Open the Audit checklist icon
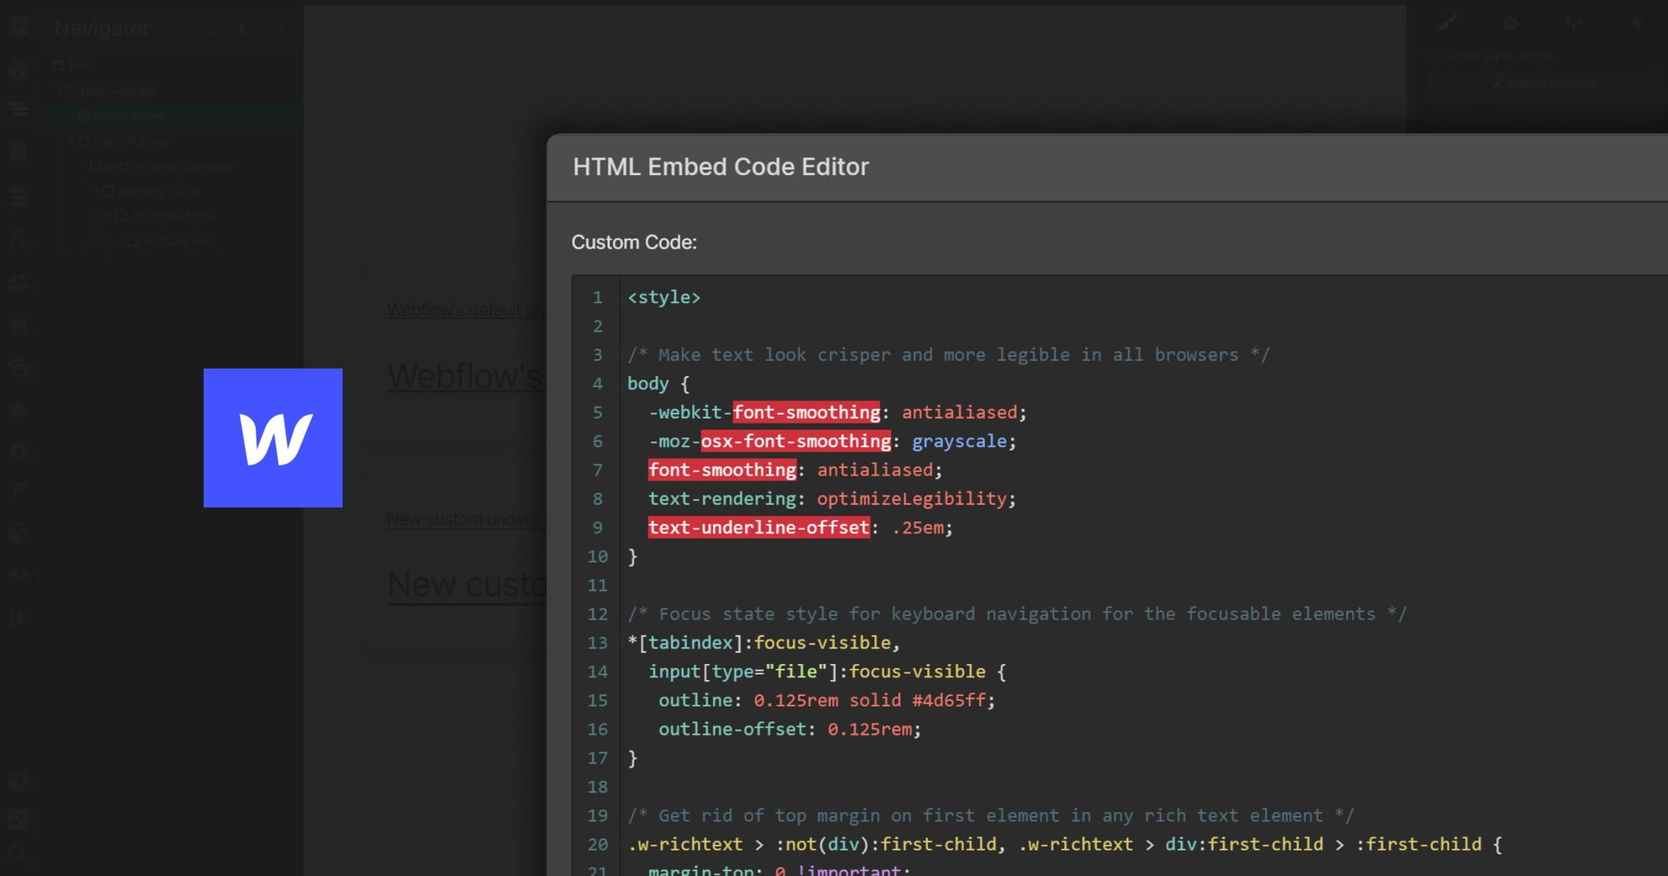The image size is (1668, 876). pyautogui.click(x=18, y=819)
